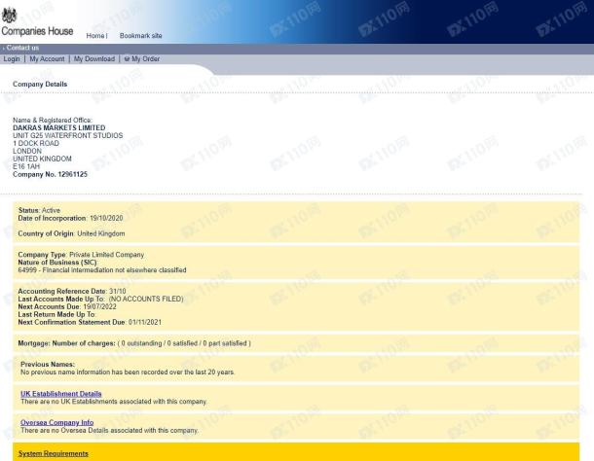Click Company Type Private Limited Company
Image resolution: width=594 pixels, height=461 pixels.
(81, 255)
